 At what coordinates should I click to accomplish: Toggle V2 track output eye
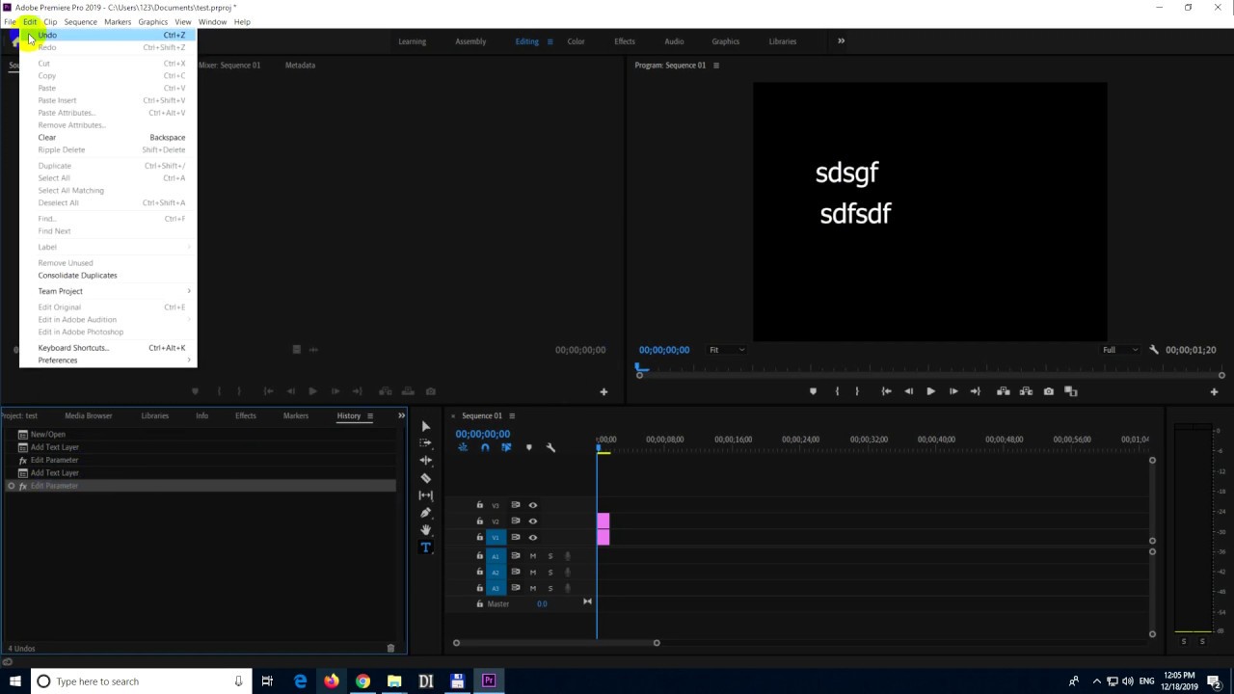[532, 521]
